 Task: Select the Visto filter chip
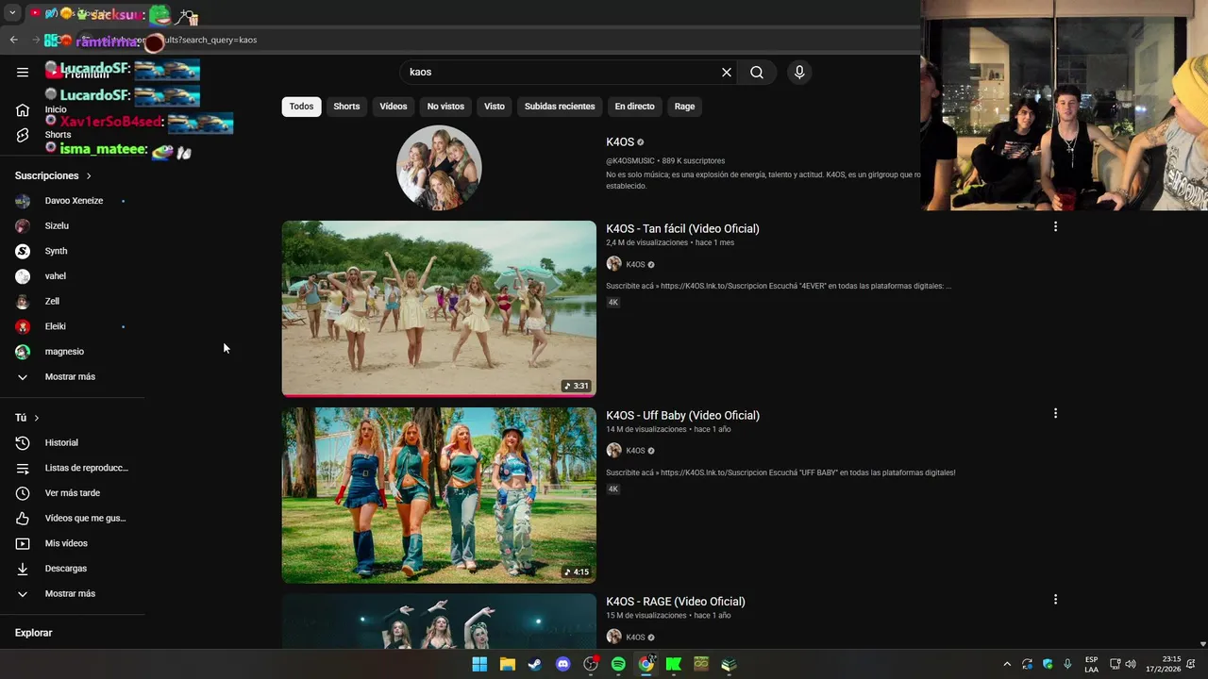tap(495, 107)
